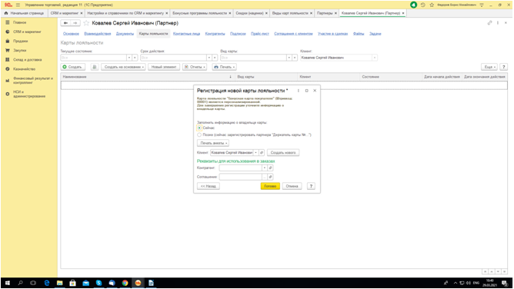The width and height of the screenshot is (514, 289).
Task: Switch to the Взаимодействия tab
Action: click(x=98, y=34)
